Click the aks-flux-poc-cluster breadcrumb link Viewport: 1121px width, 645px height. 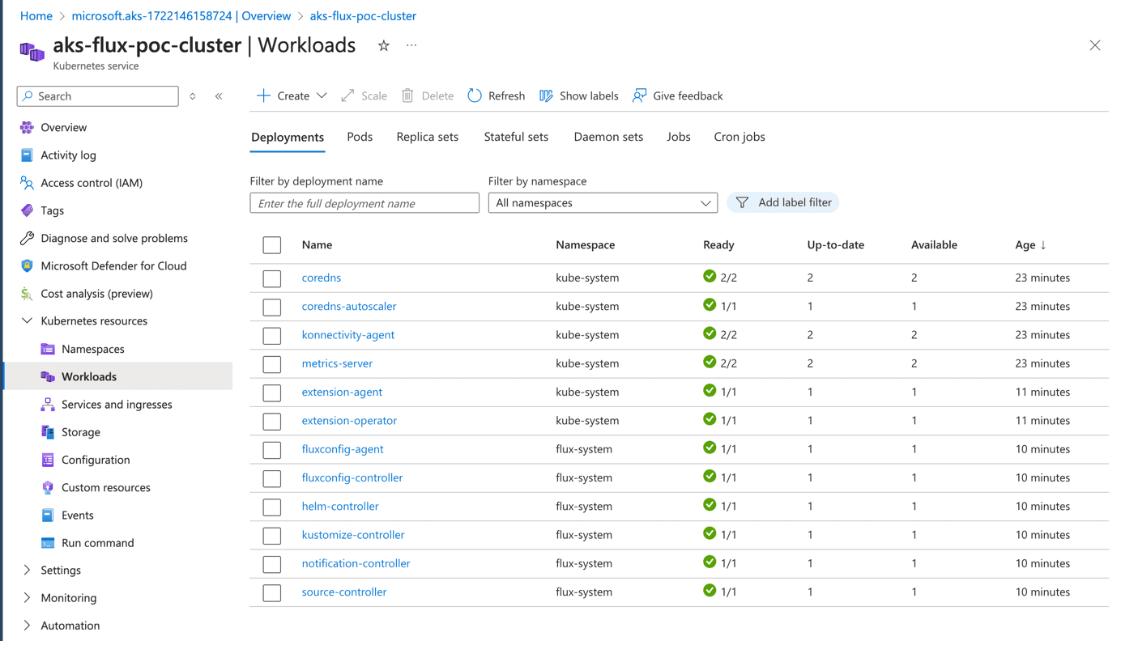coord(363,15)
